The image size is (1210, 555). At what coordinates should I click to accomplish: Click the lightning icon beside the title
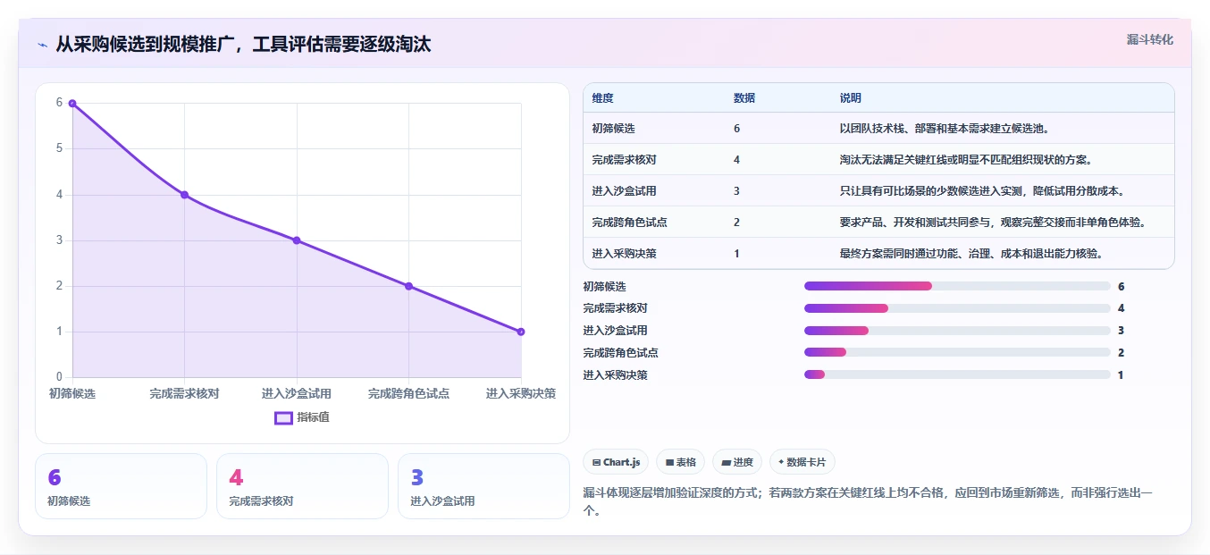pos(43,45)
